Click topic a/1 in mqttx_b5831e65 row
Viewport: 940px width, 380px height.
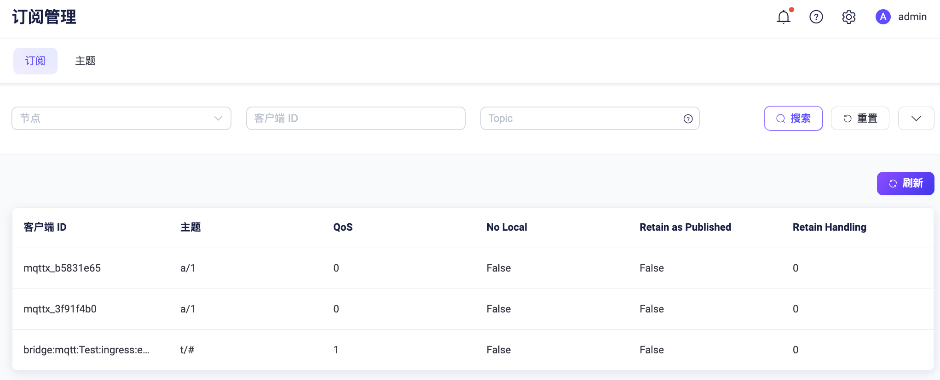(188, 268)
